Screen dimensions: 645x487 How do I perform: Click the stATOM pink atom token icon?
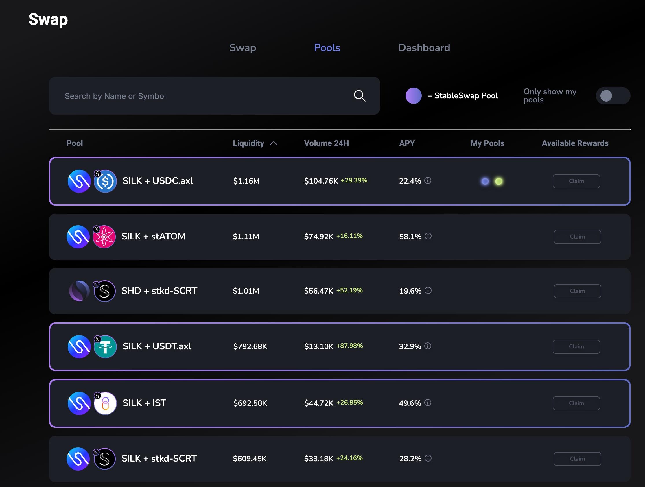(104, 237)
